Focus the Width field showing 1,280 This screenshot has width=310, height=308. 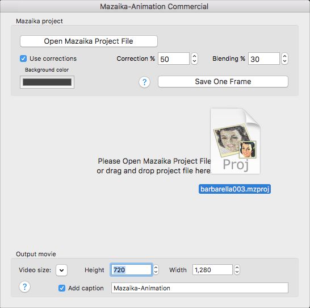pos(212,270)
